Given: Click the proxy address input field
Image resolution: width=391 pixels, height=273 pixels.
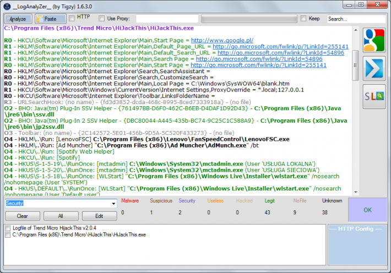Looking at the screenshot, I should [x=167, y=19].
